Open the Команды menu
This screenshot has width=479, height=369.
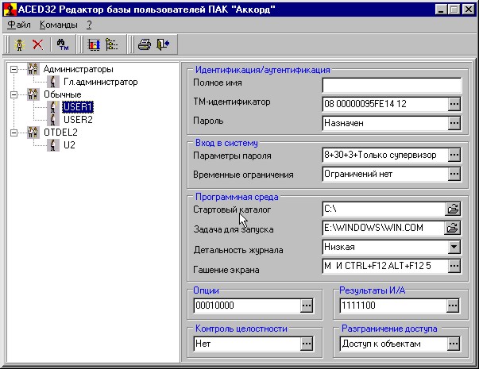tap(58, 25)
